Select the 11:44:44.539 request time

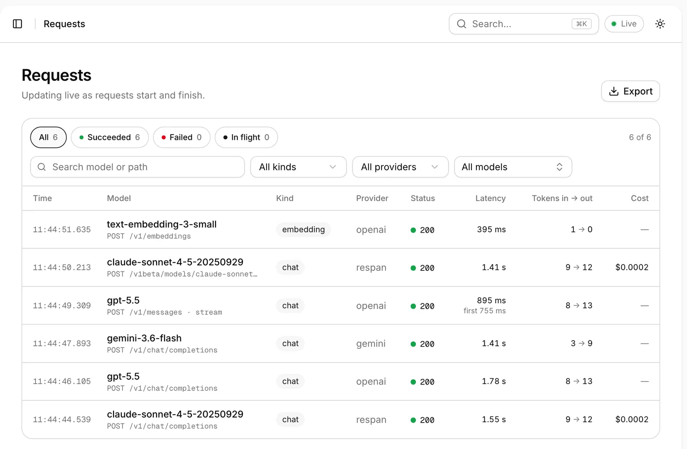[x=62, y=420]
